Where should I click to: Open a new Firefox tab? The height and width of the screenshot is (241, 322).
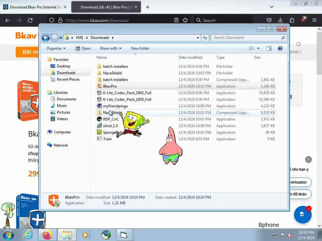tap(147, 7)
